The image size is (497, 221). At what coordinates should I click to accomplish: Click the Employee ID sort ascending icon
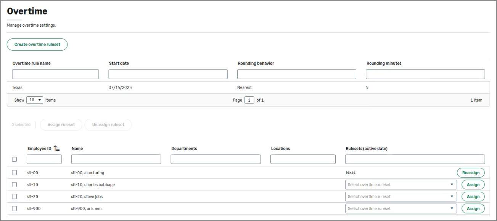tap(57, 149)
